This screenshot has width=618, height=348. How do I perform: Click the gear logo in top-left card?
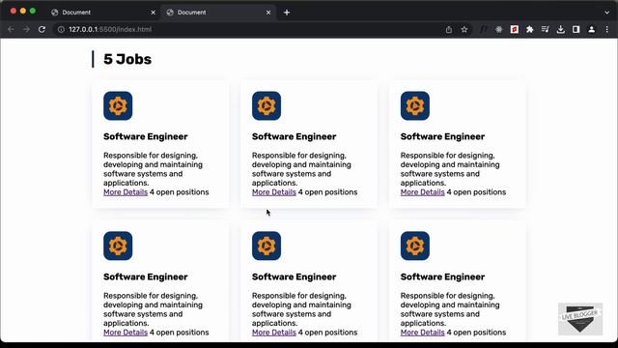coord(118,105)
